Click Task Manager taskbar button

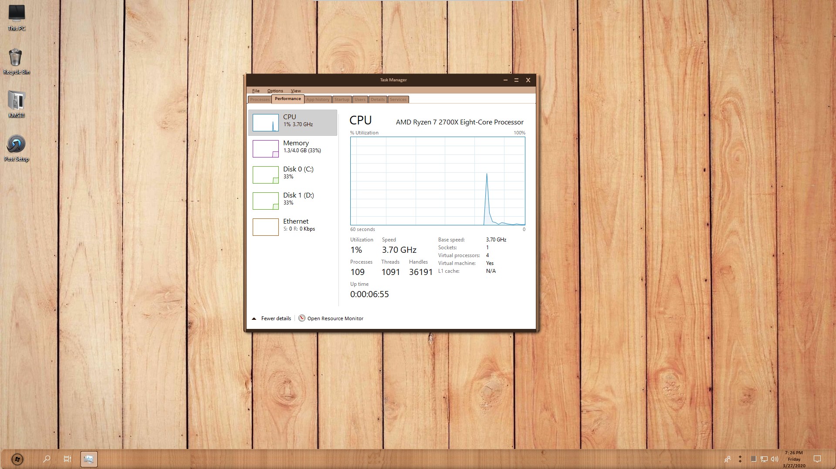pyautogui.click(x=89, y=459)
